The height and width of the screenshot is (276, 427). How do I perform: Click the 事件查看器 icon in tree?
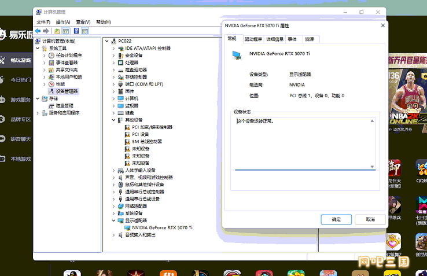coord(51,62)
